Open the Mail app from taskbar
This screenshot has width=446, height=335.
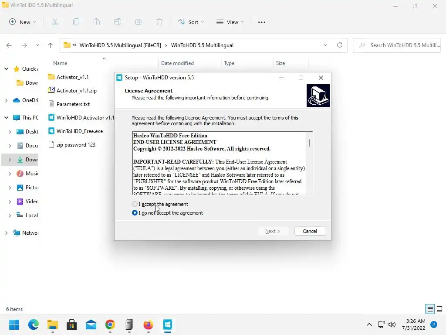click(91, 325)
